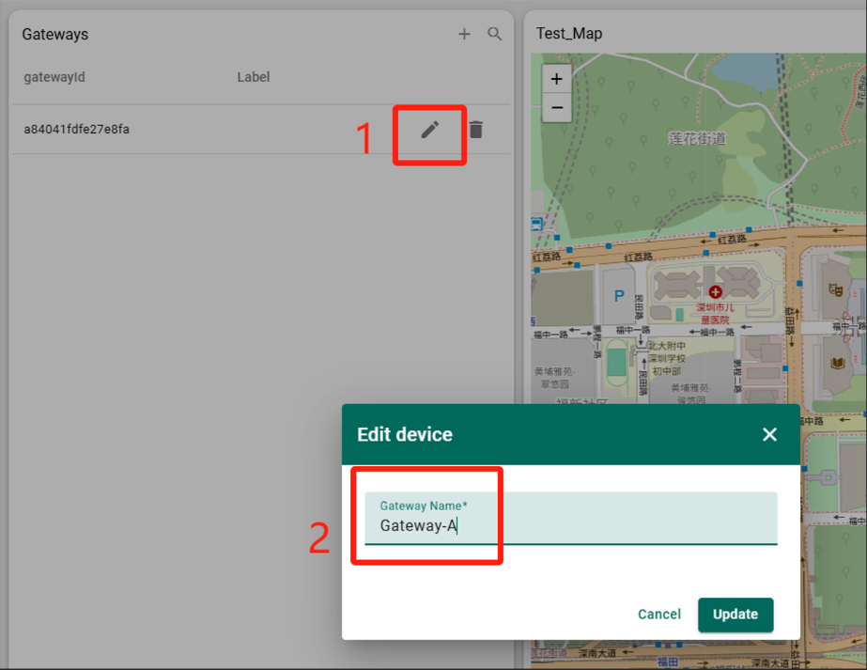Image resolution: width=867 pixels, height=670 pixels.
Task: Select the a84041fdfe27e8fa gateway row
Action: (260, 130)
